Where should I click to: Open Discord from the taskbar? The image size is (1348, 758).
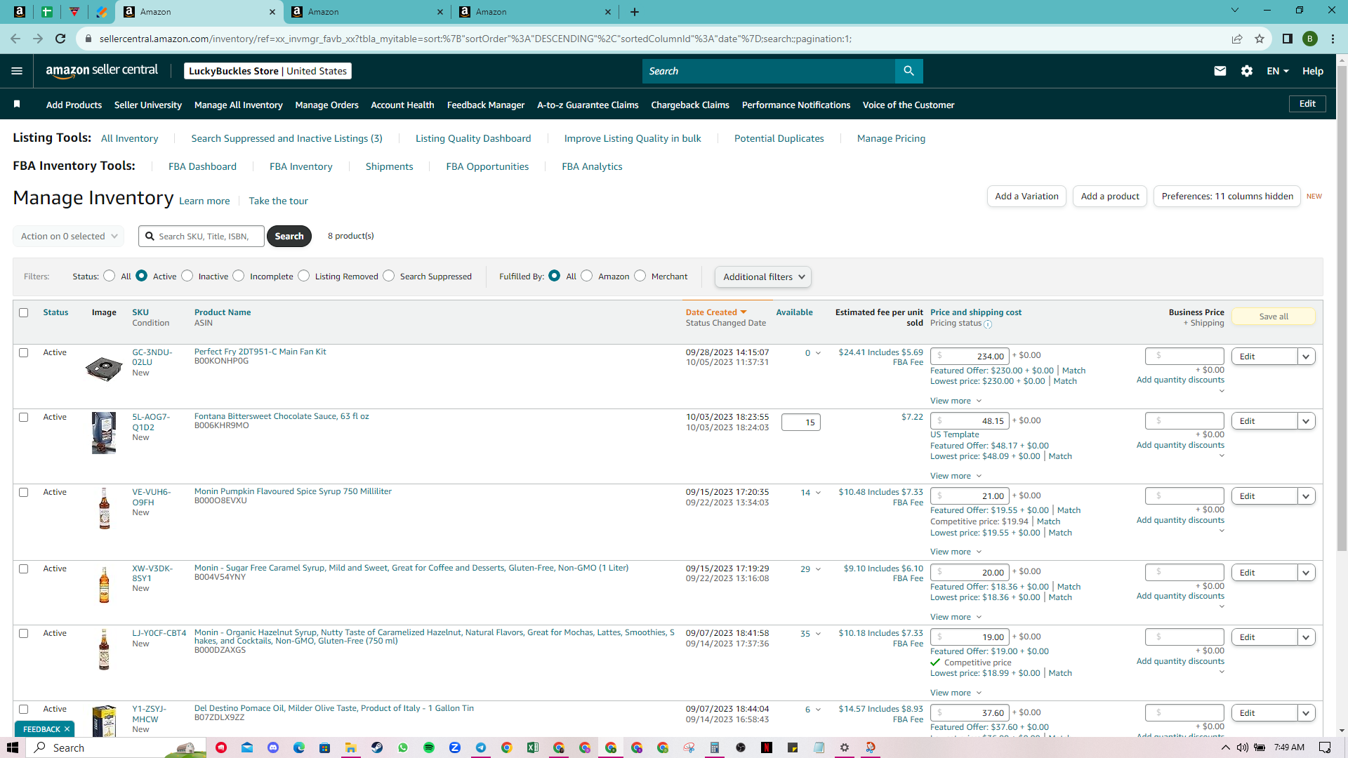coord(273,747)
